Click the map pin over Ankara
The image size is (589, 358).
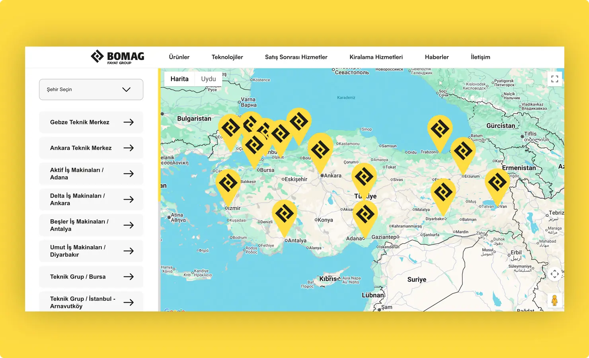[320, 150]
